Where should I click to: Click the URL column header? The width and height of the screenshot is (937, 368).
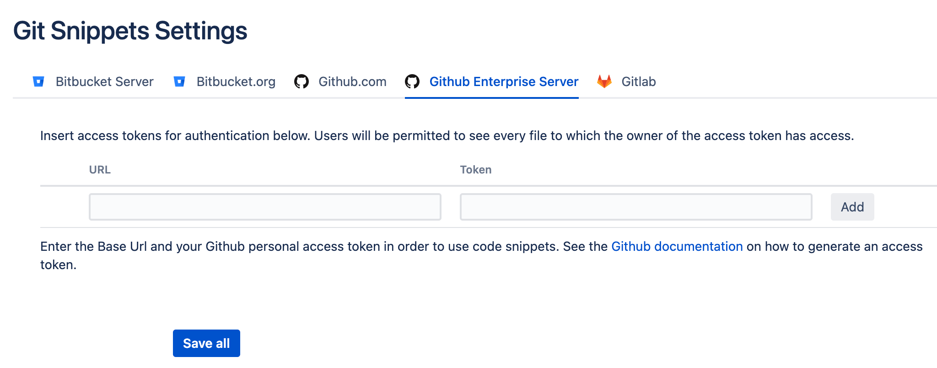point(100,170)
